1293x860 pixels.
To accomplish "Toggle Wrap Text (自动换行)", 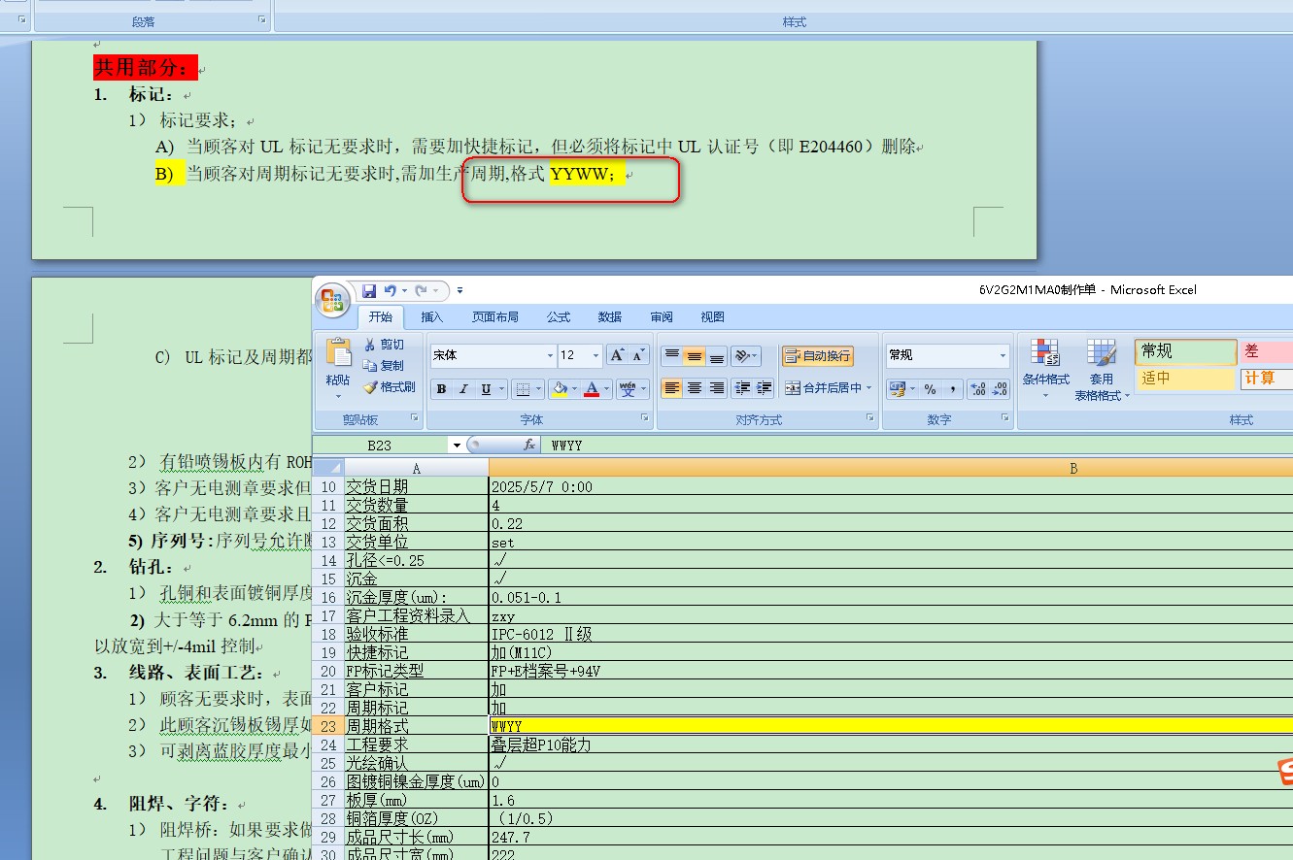I will coord(818,356).
